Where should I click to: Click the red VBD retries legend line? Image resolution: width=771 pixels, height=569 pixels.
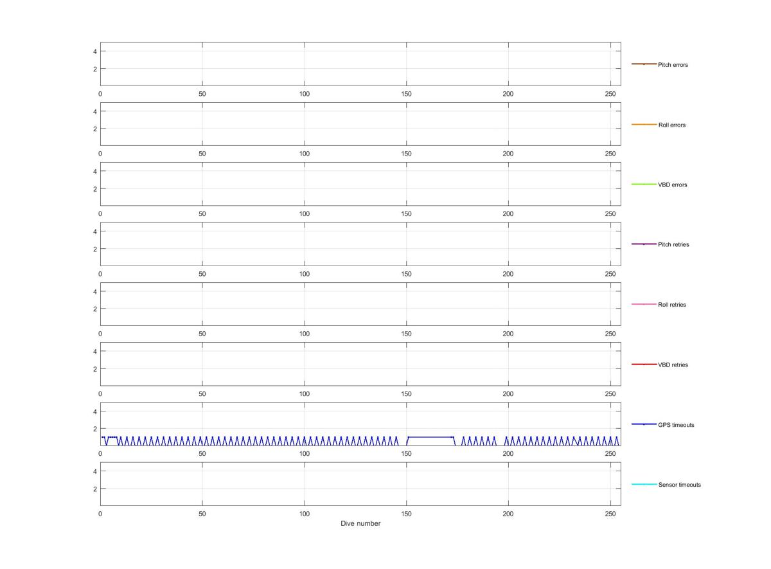(x=644, y=365)
